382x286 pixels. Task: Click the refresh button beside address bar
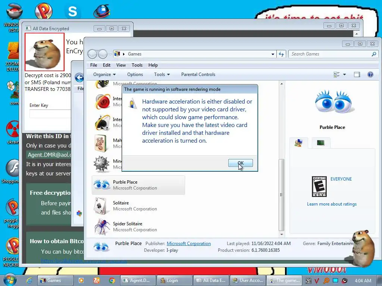pyautogui.click(x=281, y=54)
